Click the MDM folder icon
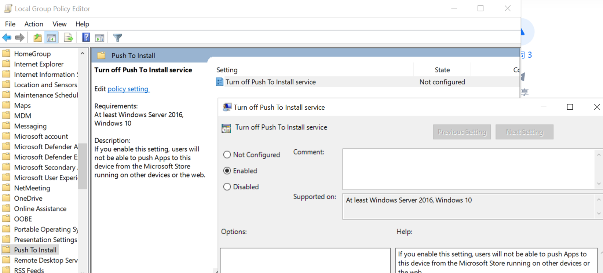 pos(6,116)
